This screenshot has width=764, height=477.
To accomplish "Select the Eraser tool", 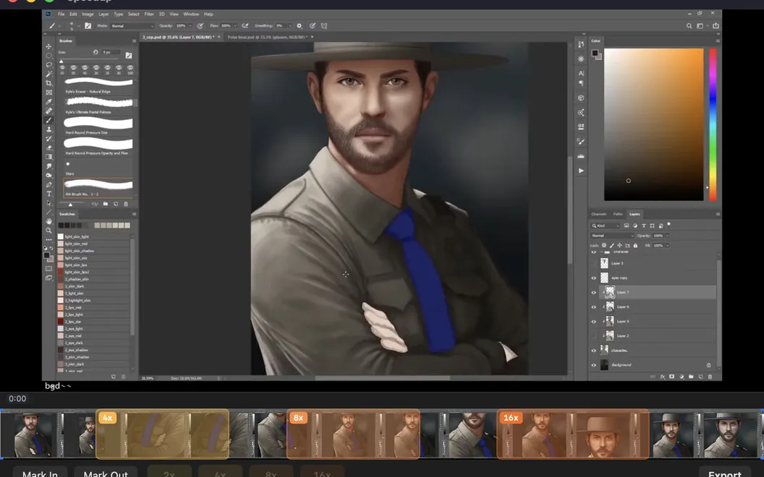I will click(x=48, y=148).
